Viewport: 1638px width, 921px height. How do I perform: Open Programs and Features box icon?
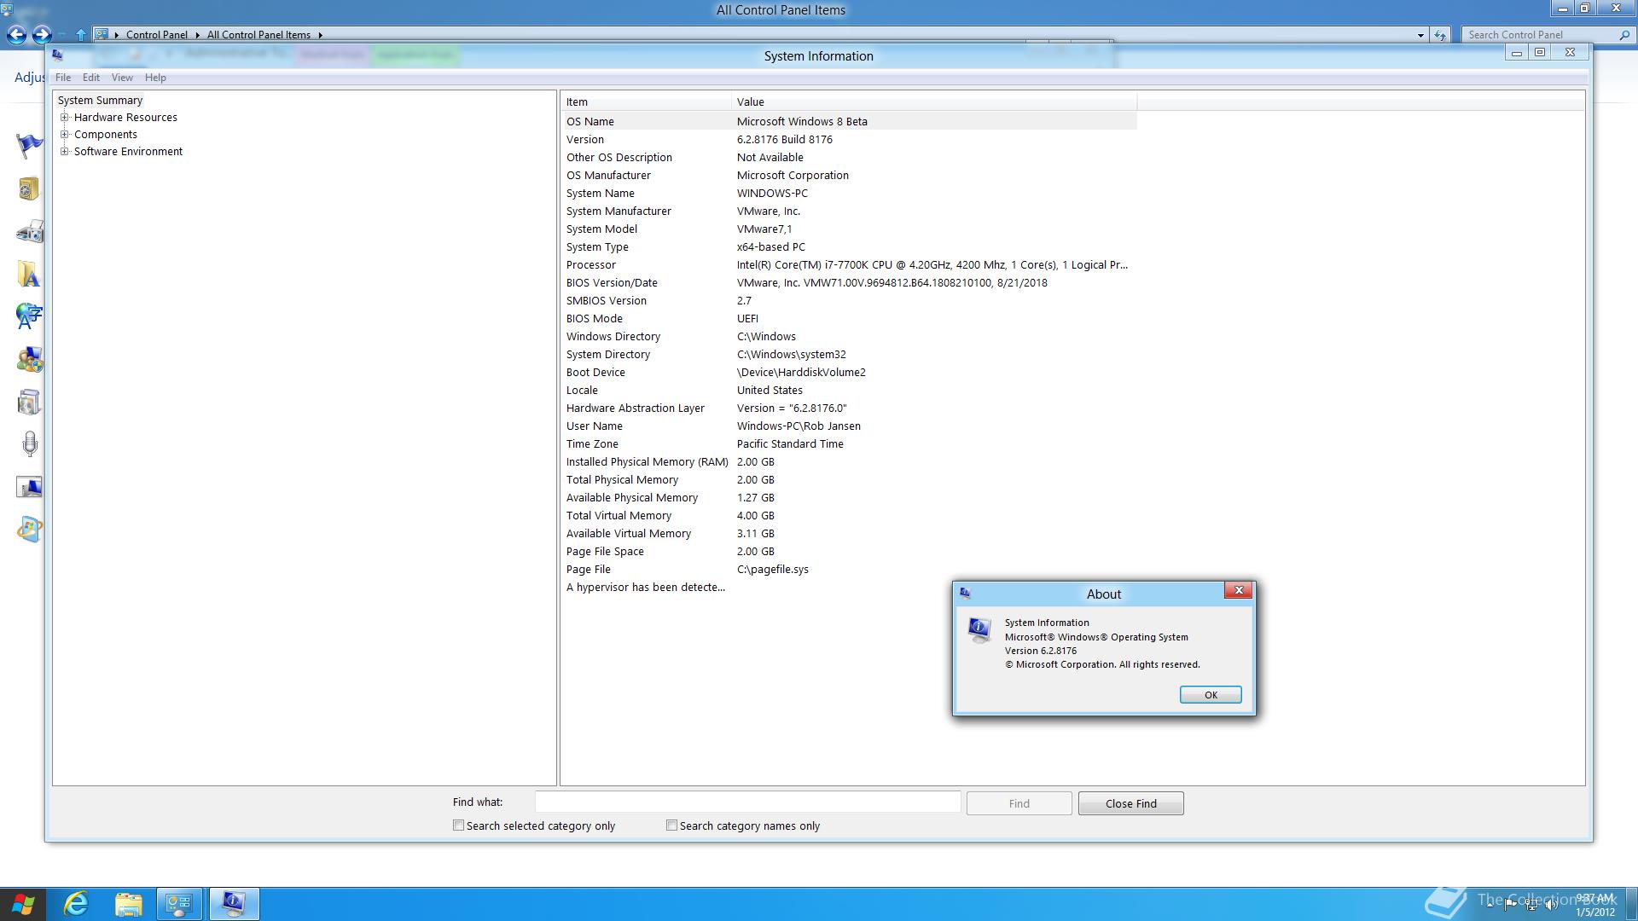(x=29, y=402)
